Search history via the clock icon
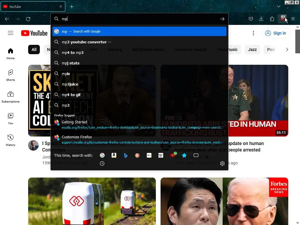This screenshot has width=300, height=225. click(x=102, y=163)
